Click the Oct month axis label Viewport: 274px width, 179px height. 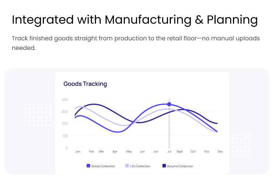point(193,152)
